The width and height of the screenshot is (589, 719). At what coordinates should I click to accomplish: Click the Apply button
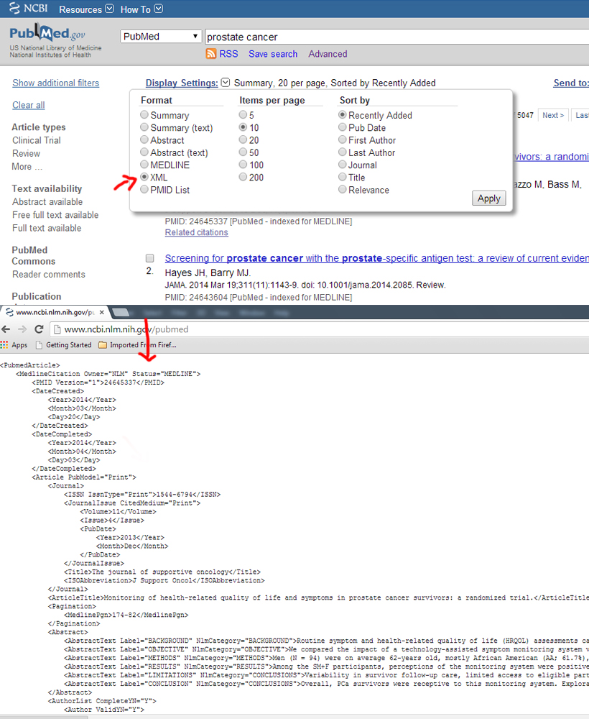click(x=488, y=198)
